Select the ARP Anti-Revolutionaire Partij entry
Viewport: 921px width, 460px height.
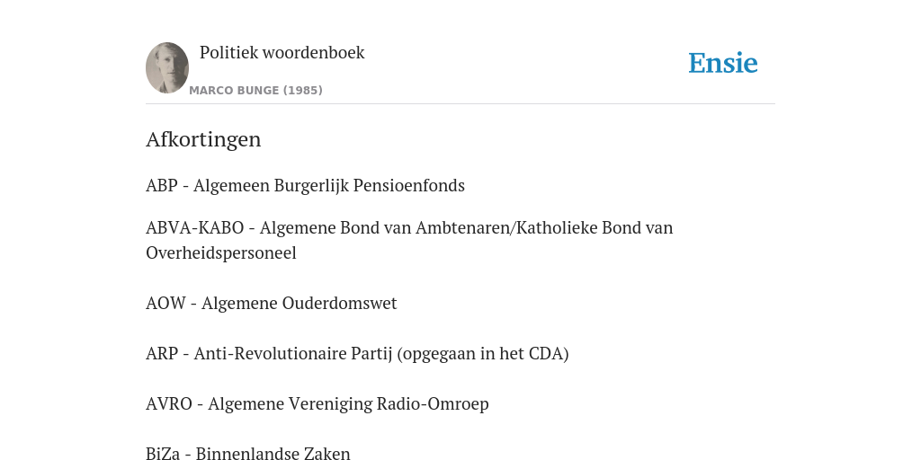tap(357, 354)
